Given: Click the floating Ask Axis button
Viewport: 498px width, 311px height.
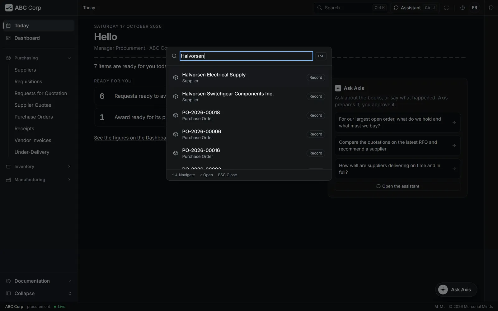Looking at the screenshot, I should point(456,290).
